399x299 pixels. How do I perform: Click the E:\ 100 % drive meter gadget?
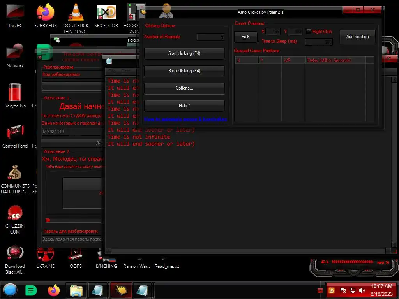pyautogui.click(x=355, y=262)
